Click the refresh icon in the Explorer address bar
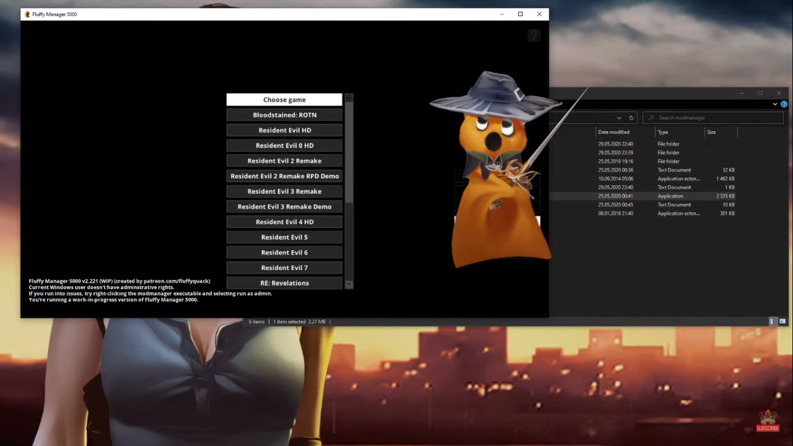This screenshot has height=446, width=793. point(632,118)
